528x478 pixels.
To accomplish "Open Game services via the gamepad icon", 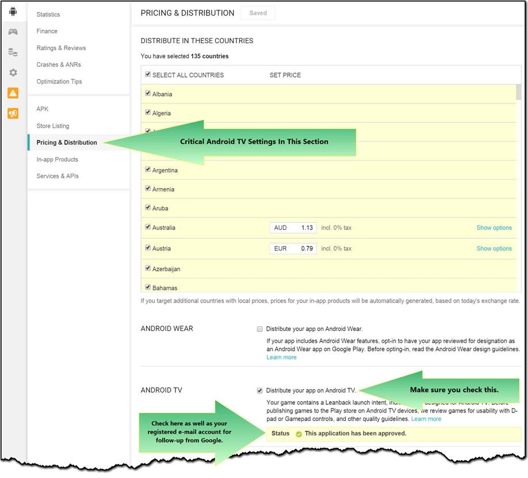I will click(13, 32).
